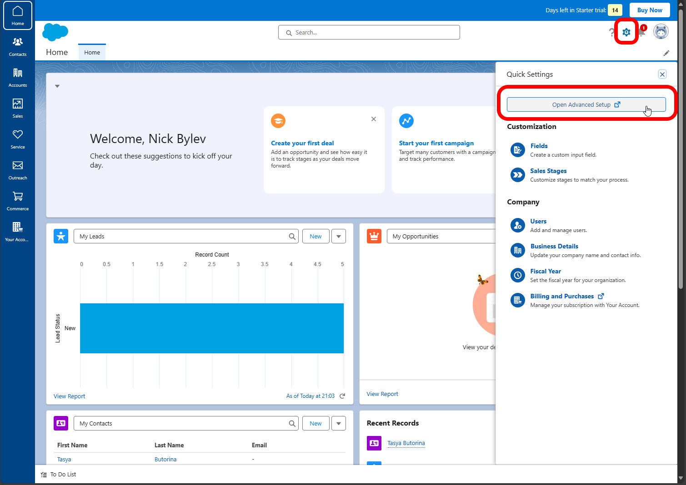This screenshot has width=686, height=485.
Task: Collapse the welcome banner arrow
Action: tap(57, 86)
